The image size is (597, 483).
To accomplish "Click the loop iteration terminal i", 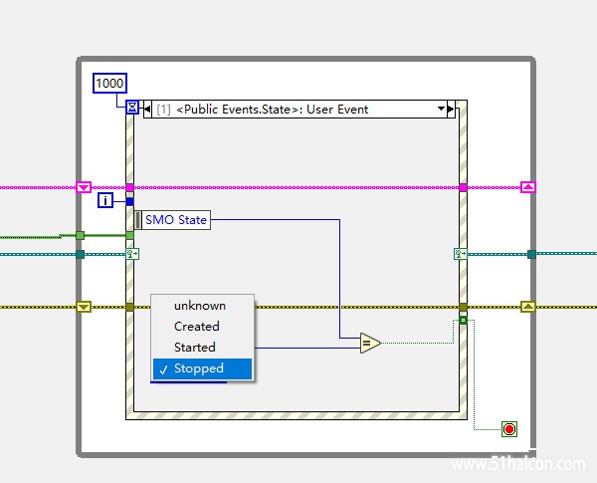I will pos(105,200).
